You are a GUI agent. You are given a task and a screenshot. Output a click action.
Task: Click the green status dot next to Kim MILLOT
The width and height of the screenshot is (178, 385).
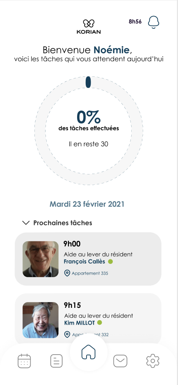tap(99, 323)
